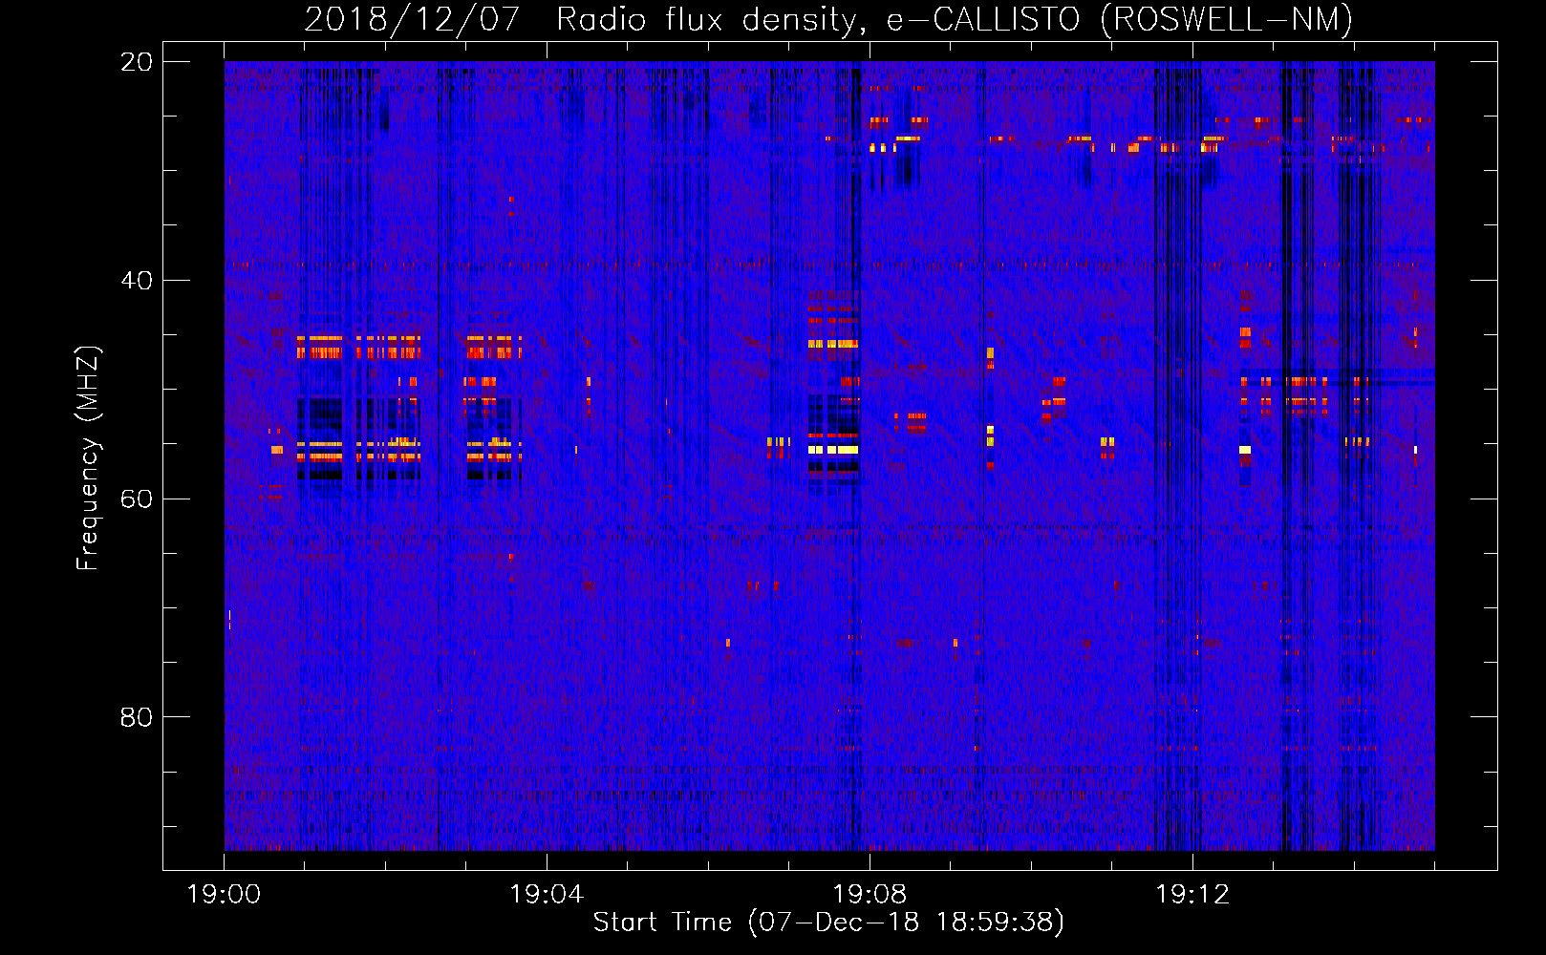Click the 19:00 time tick label

[224, 895]
